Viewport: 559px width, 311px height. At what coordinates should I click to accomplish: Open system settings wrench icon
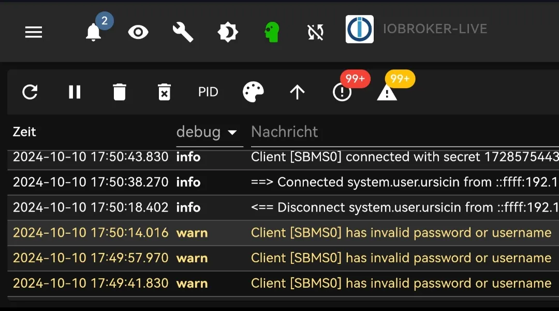click(x=183, y=32)
